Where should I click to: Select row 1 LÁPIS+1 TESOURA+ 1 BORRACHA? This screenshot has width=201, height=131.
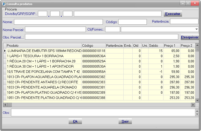pyautogui.click(x=99, y=56)
